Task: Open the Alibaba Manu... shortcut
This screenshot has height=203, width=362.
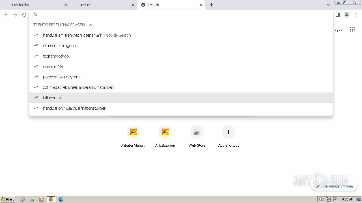Action: 133,136
